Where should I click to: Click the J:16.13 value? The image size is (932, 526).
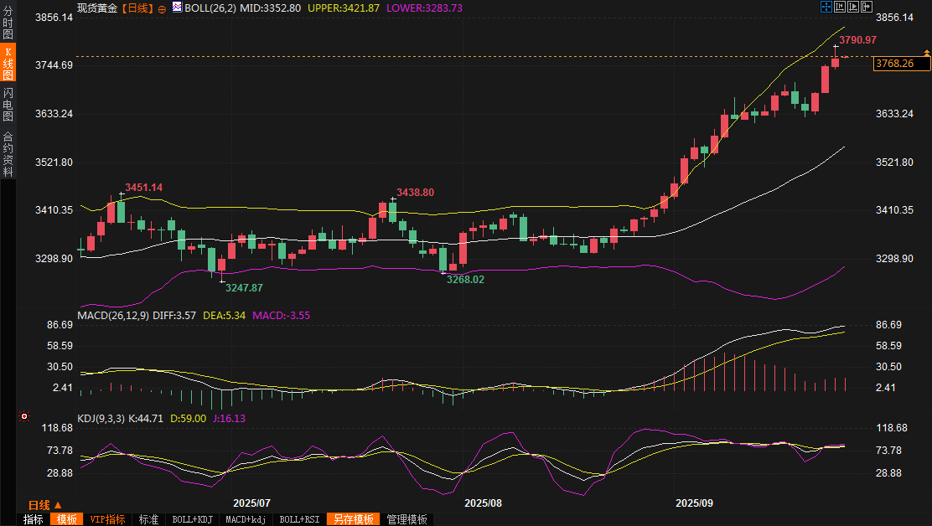point(229,419)
